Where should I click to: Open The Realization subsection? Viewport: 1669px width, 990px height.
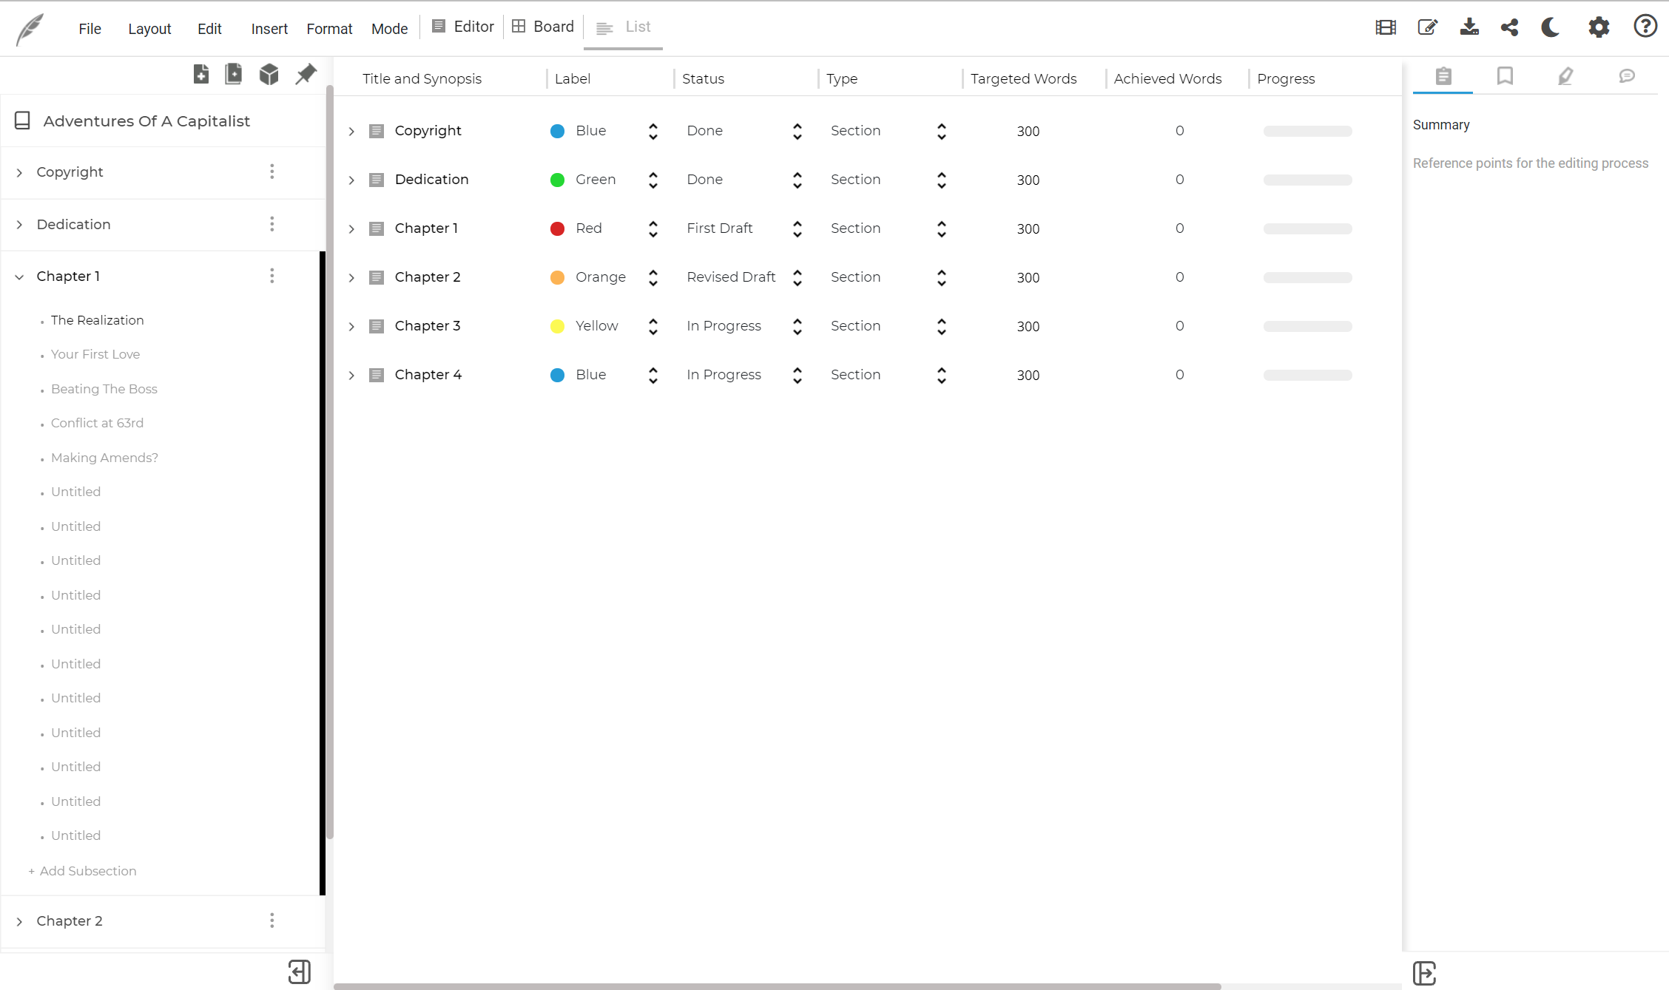pos(98,320)
